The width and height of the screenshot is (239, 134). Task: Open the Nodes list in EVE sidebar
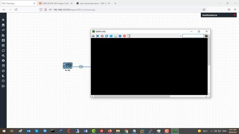click(x=3, y=25)
